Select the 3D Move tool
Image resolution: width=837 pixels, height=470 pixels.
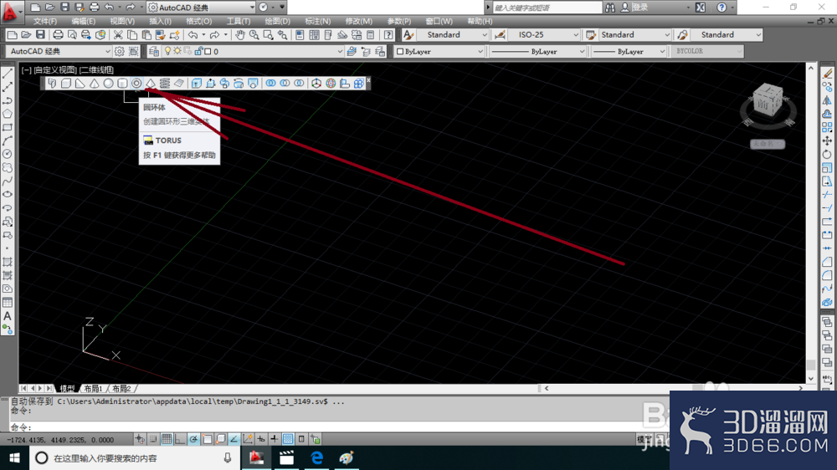(x=316, y=84)
